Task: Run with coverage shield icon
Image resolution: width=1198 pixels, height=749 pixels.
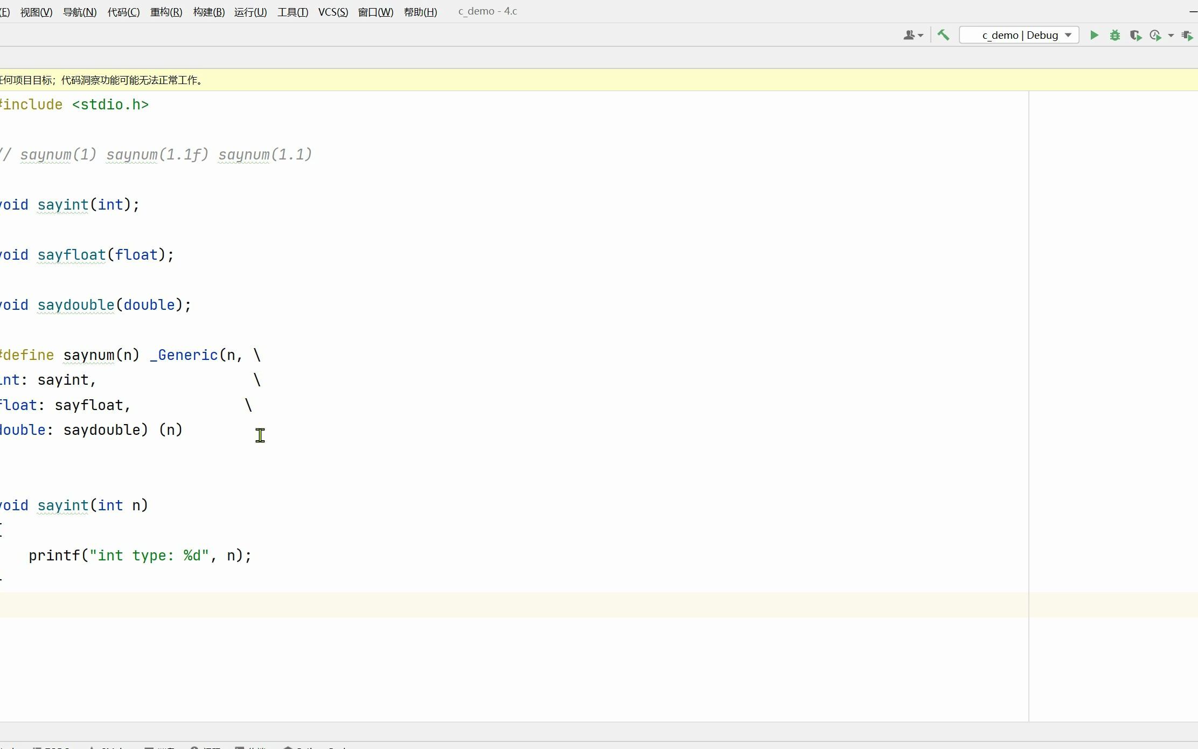Action: (1136, 35)
